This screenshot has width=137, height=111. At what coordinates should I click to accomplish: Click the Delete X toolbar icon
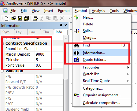click(x=62, y=18)
